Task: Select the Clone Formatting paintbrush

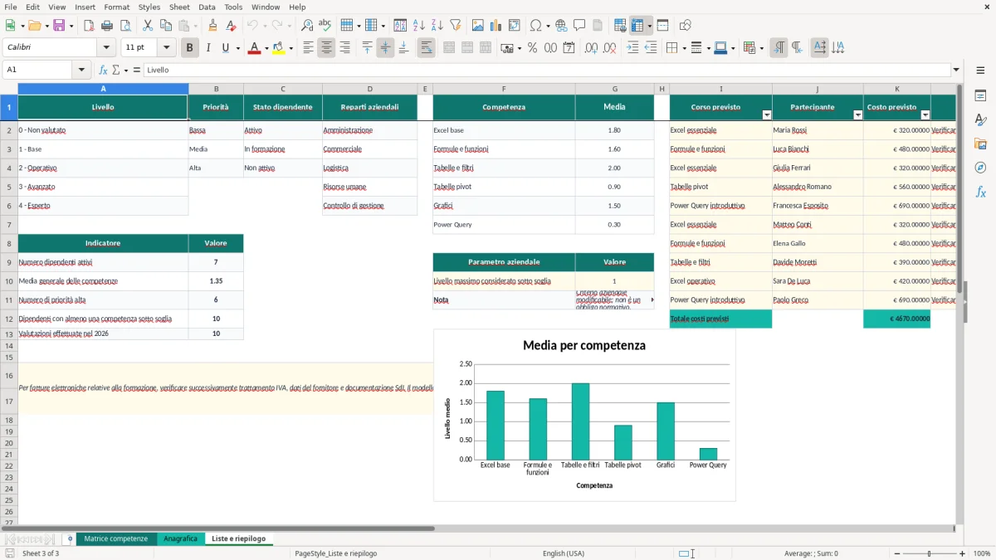Action: [213, 26]
